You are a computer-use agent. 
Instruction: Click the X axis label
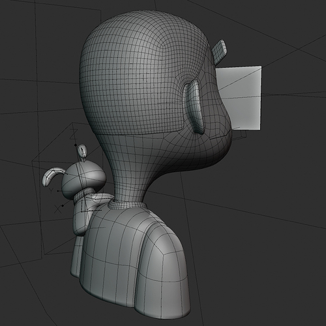coord(57,210)
